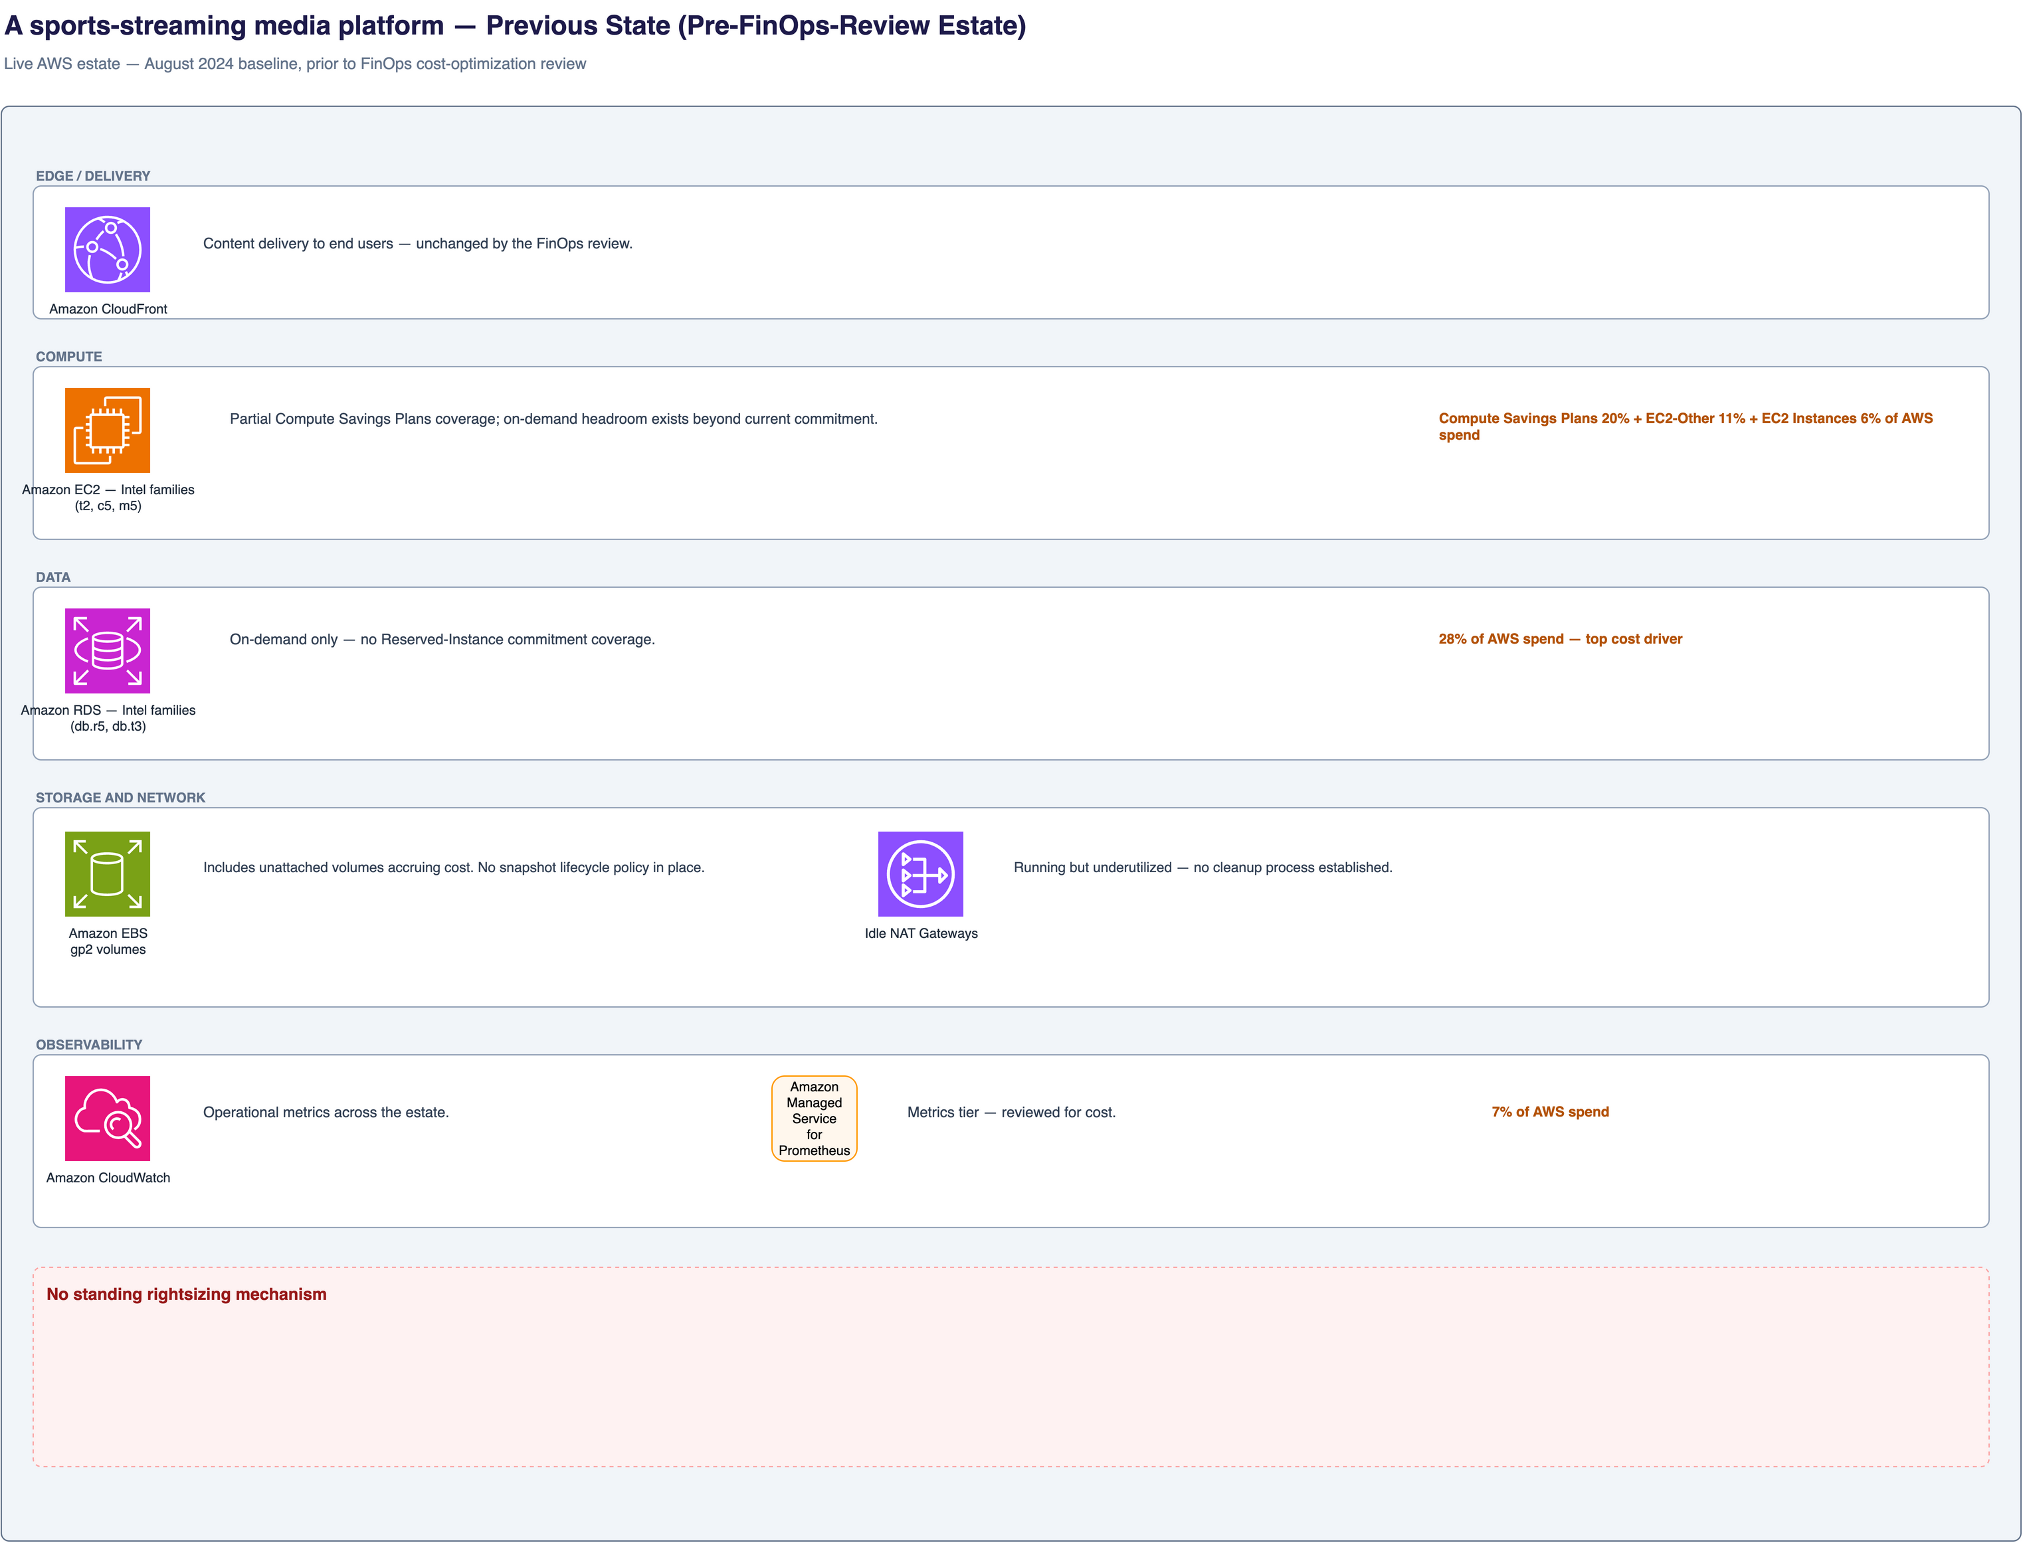Screen dimensions: 2023x1543
Task: Click the Amazon RDS database icon
Action: click(108, 651)
